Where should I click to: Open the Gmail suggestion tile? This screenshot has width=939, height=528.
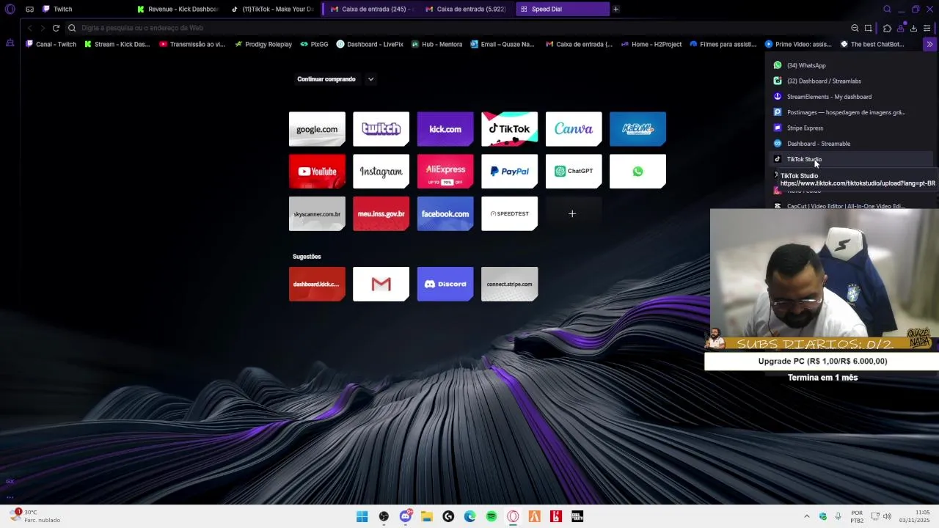point(381,284)
